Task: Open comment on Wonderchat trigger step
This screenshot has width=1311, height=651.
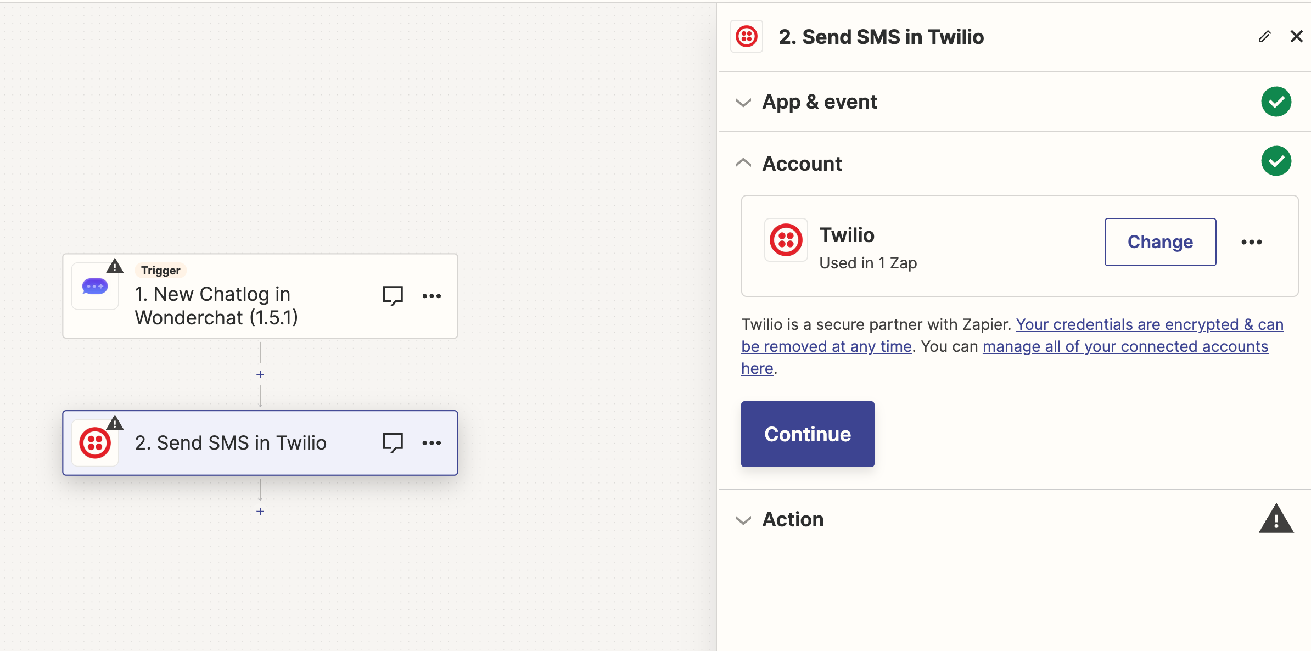Action: click(x=393, y=296)
